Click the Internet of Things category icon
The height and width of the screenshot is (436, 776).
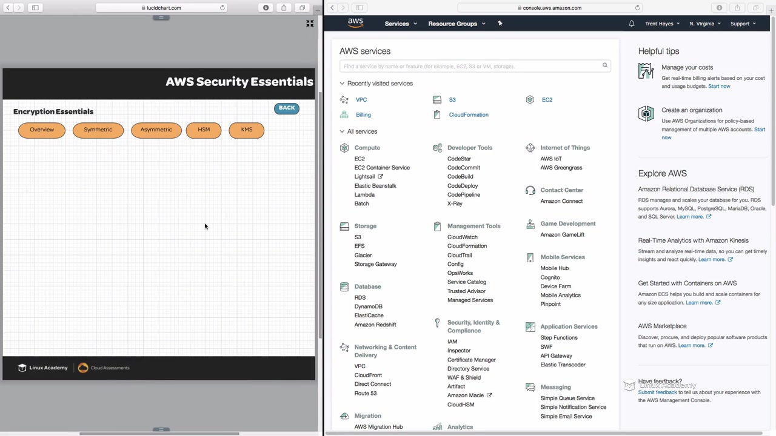(530, 148)
